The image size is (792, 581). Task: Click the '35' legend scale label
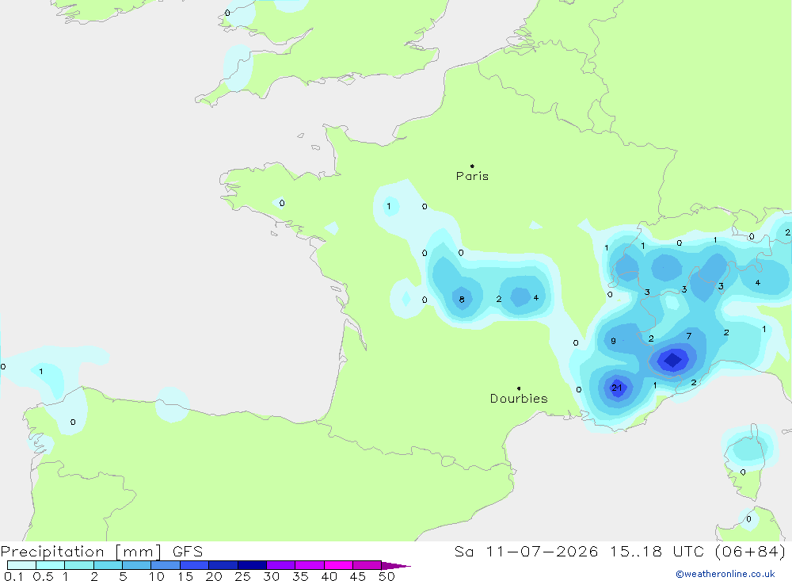point(300,576)
